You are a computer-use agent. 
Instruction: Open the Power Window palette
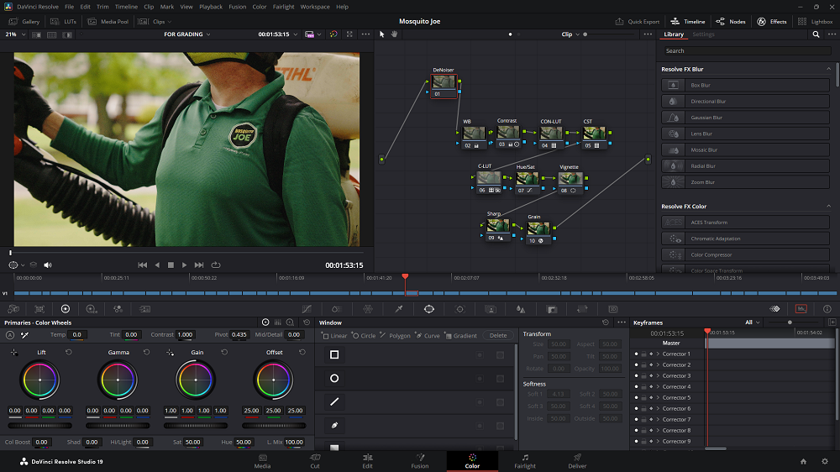pos(429,309)
